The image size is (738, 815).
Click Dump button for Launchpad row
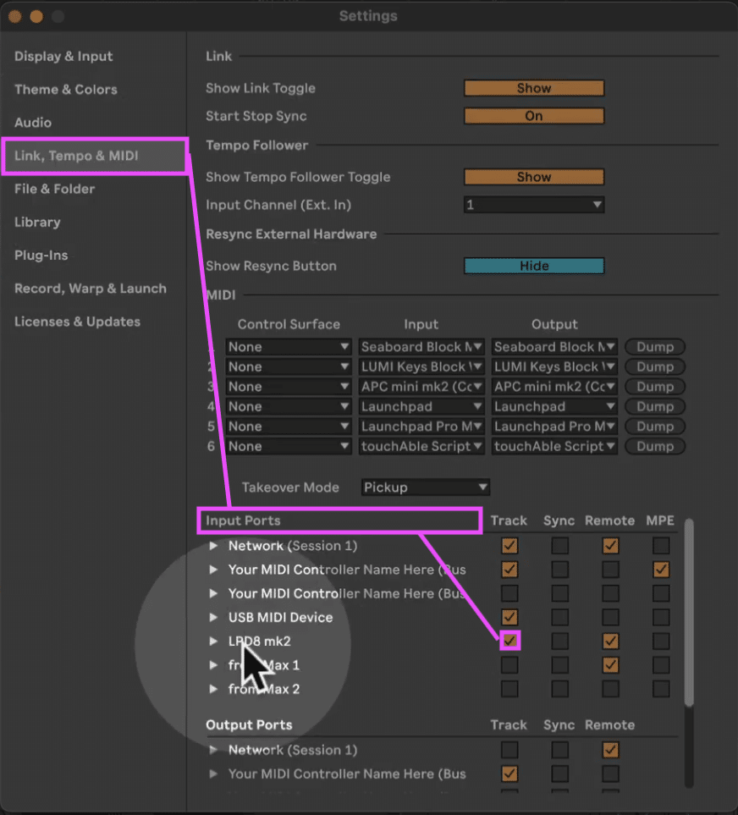655,406
